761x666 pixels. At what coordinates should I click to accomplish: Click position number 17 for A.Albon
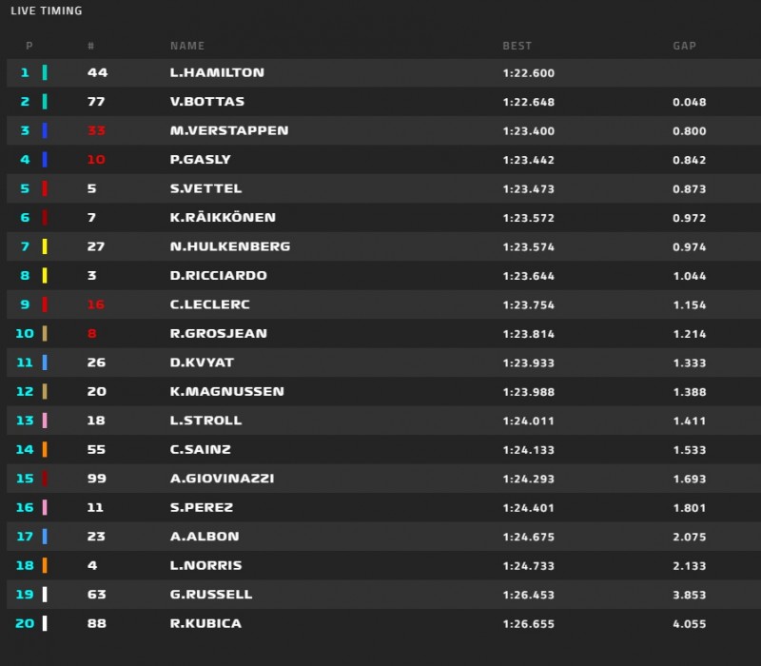[25, 537]
